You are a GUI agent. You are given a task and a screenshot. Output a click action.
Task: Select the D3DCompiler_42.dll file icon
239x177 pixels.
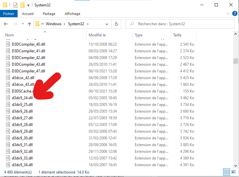pos(8,58)
